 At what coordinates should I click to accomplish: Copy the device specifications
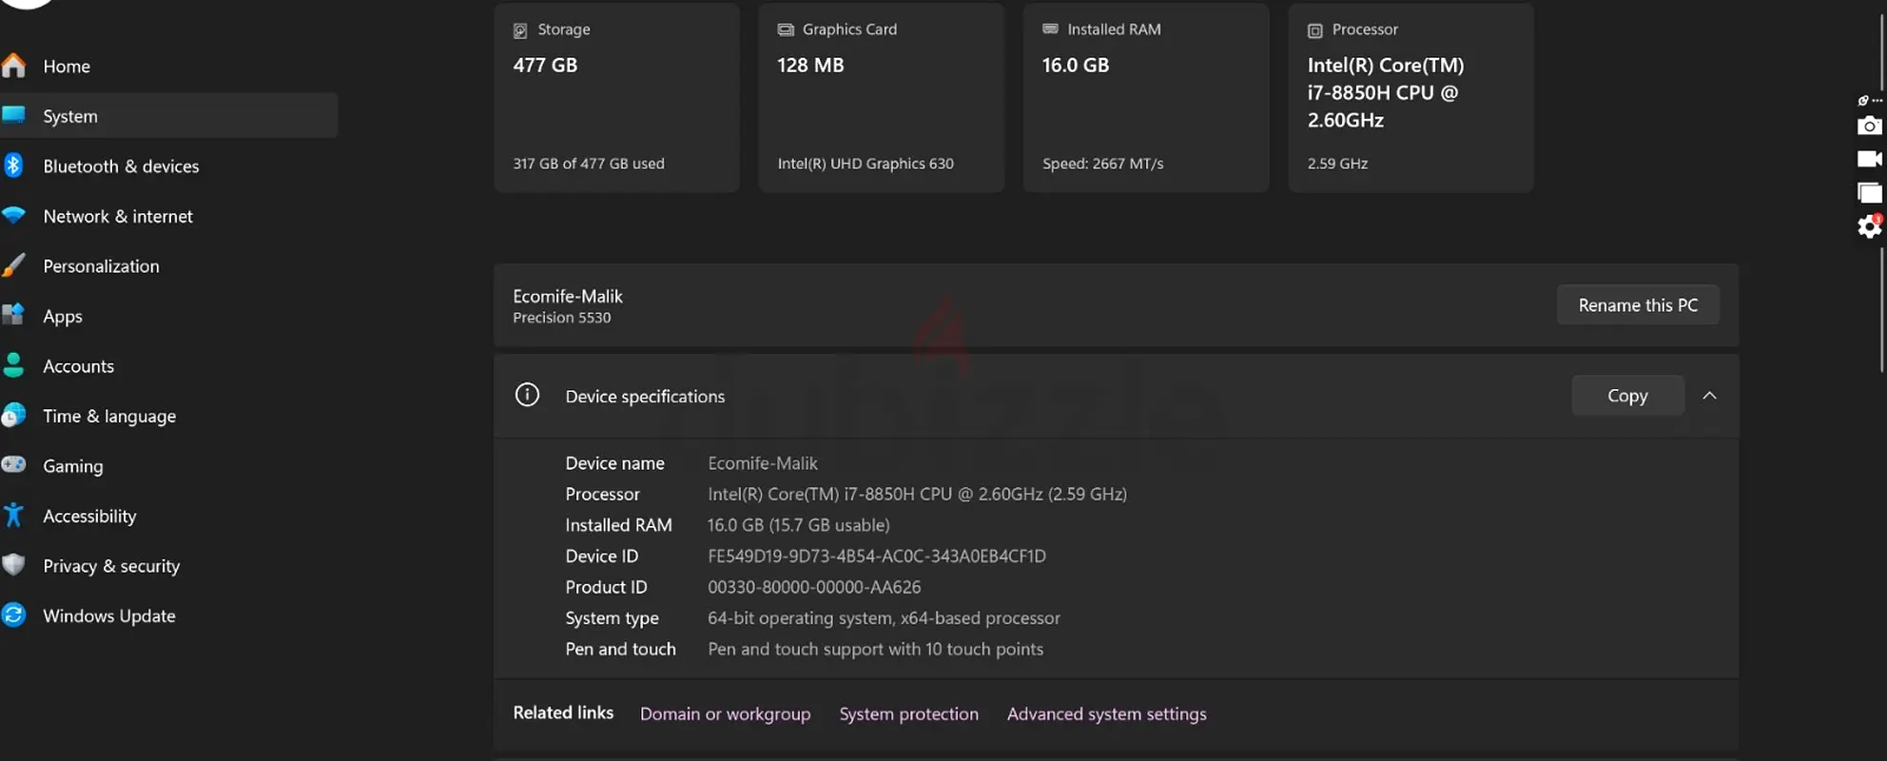[1626, 396]
